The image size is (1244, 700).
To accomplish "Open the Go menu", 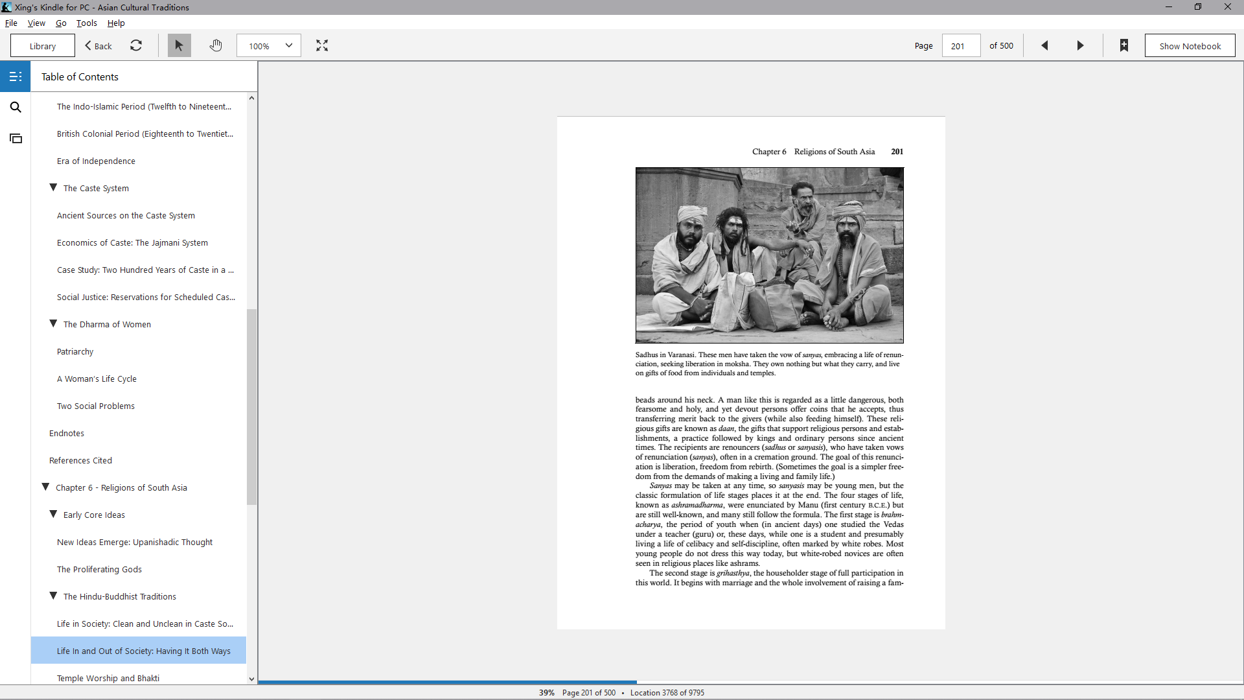I will tap(61, 23).
